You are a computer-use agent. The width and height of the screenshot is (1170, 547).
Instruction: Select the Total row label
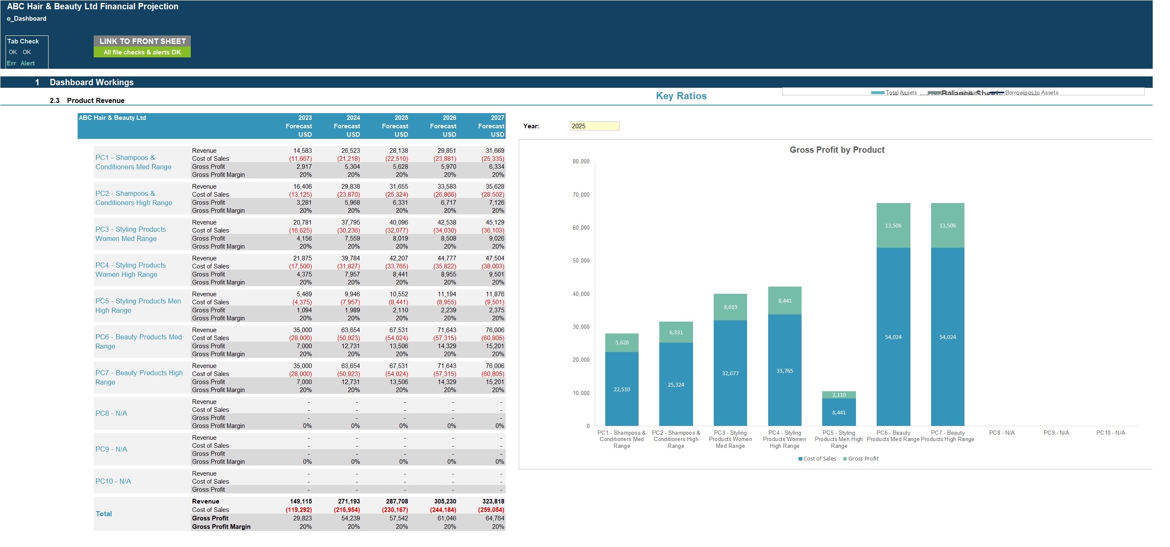[x=103, y=514]
